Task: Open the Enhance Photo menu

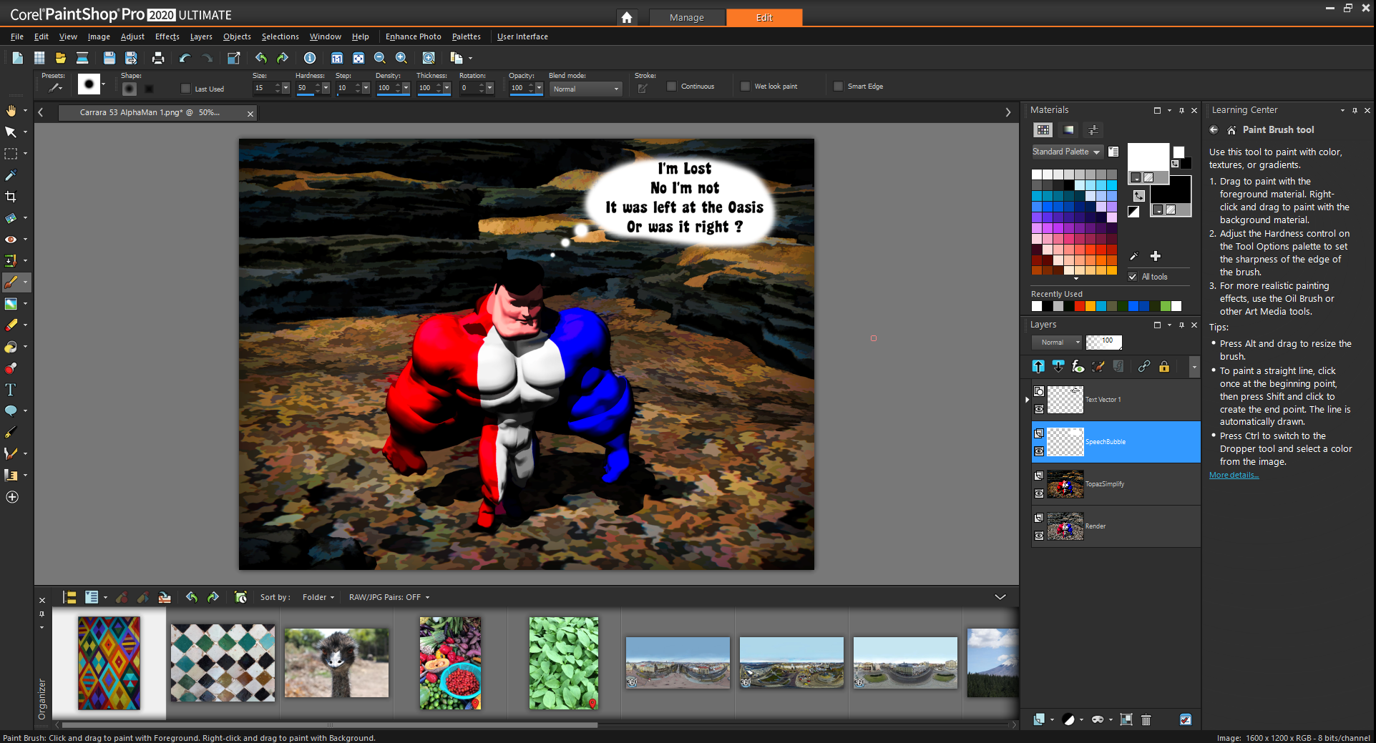Action: [414, 36]
